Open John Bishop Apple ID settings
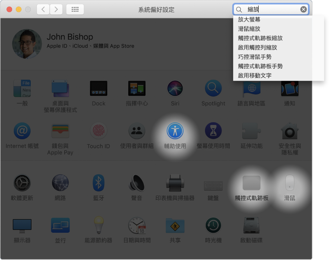 [x=90, y=41]
